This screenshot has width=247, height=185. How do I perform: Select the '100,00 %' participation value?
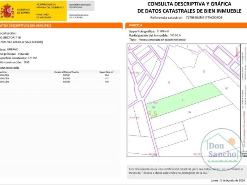click(x=176, y=35)
